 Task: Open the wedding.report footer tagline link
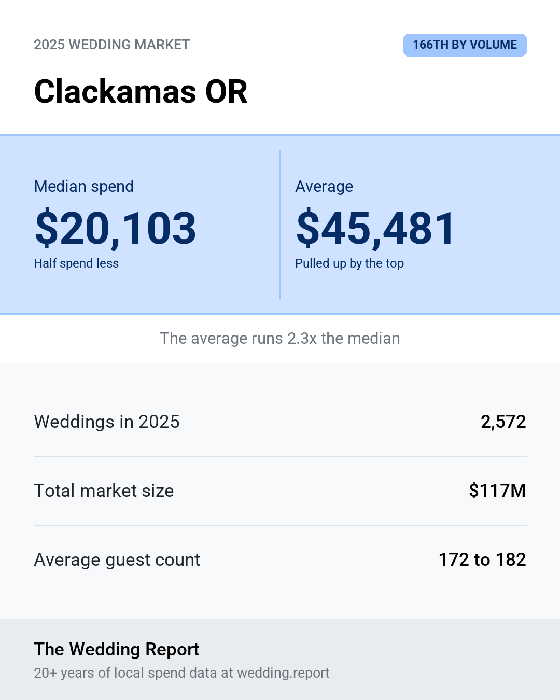pos(181,673)
